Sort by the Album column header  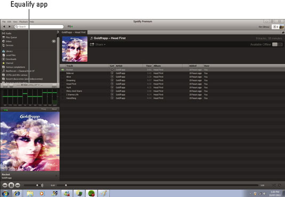(157, 66)
